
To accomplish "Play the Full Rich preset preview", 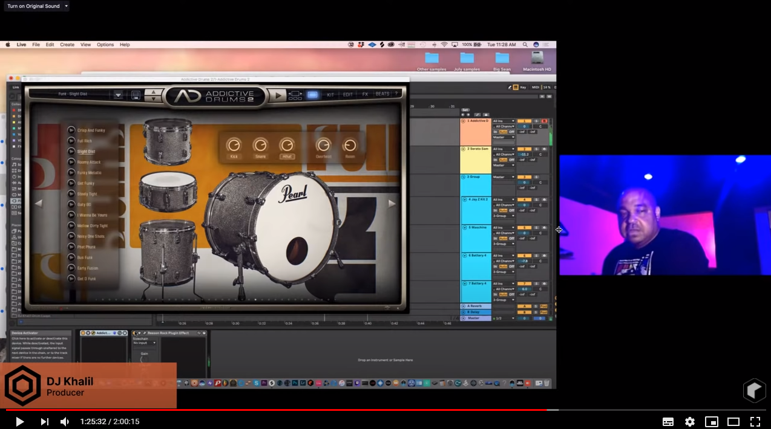I will tap(71, 141).
